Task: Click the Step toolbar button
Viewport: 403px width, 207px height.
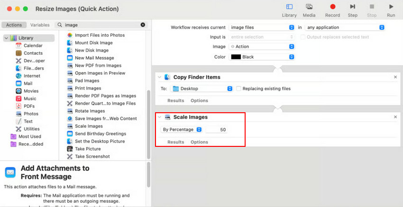Action: (x=353, y=10)
